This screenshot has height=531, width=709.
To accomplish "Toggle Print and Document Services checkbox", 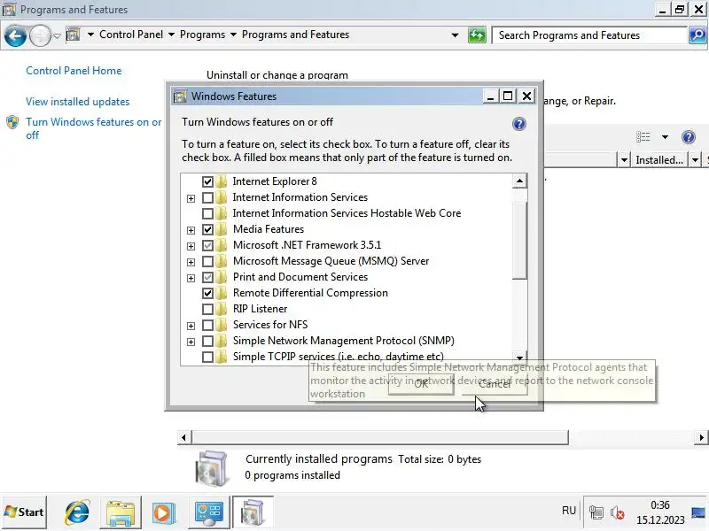I will [x=207, y=277].
